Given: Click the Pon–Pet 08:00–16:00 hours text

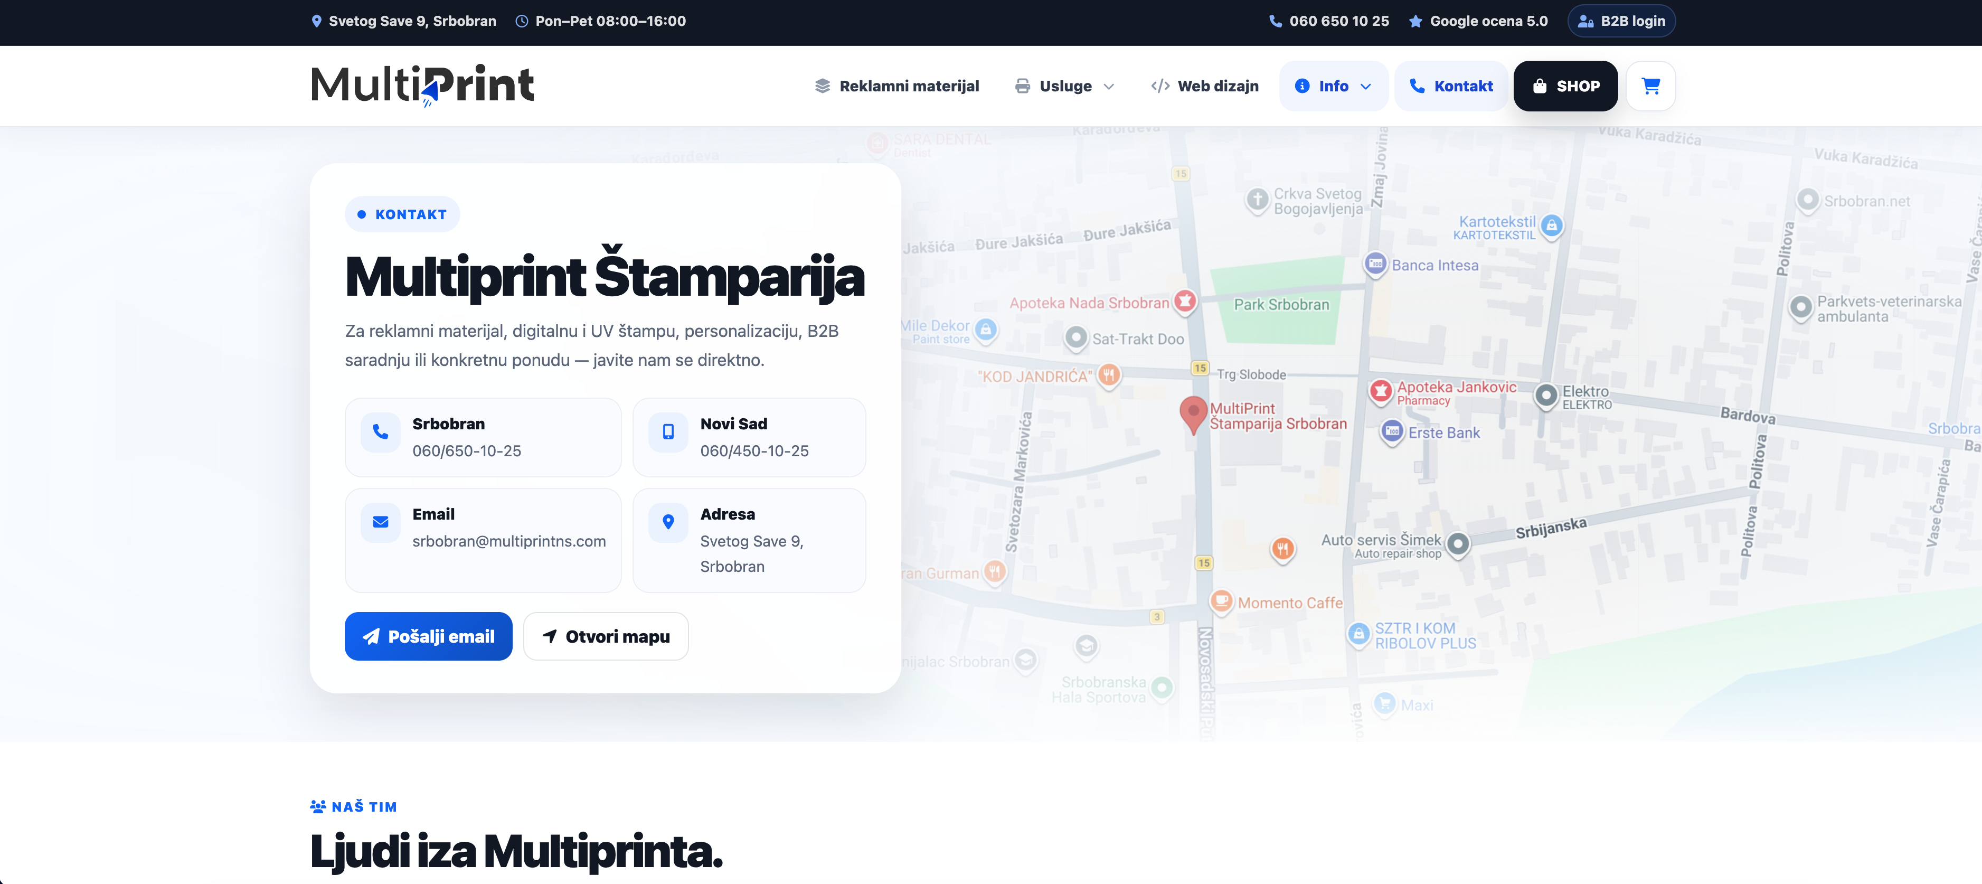Looking at the screenshot, I should (x=610, y=22).
